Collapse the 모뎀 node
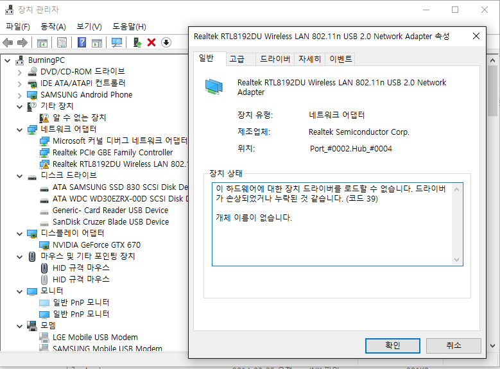Screen dimensions: 500x369 coord(20,326)
